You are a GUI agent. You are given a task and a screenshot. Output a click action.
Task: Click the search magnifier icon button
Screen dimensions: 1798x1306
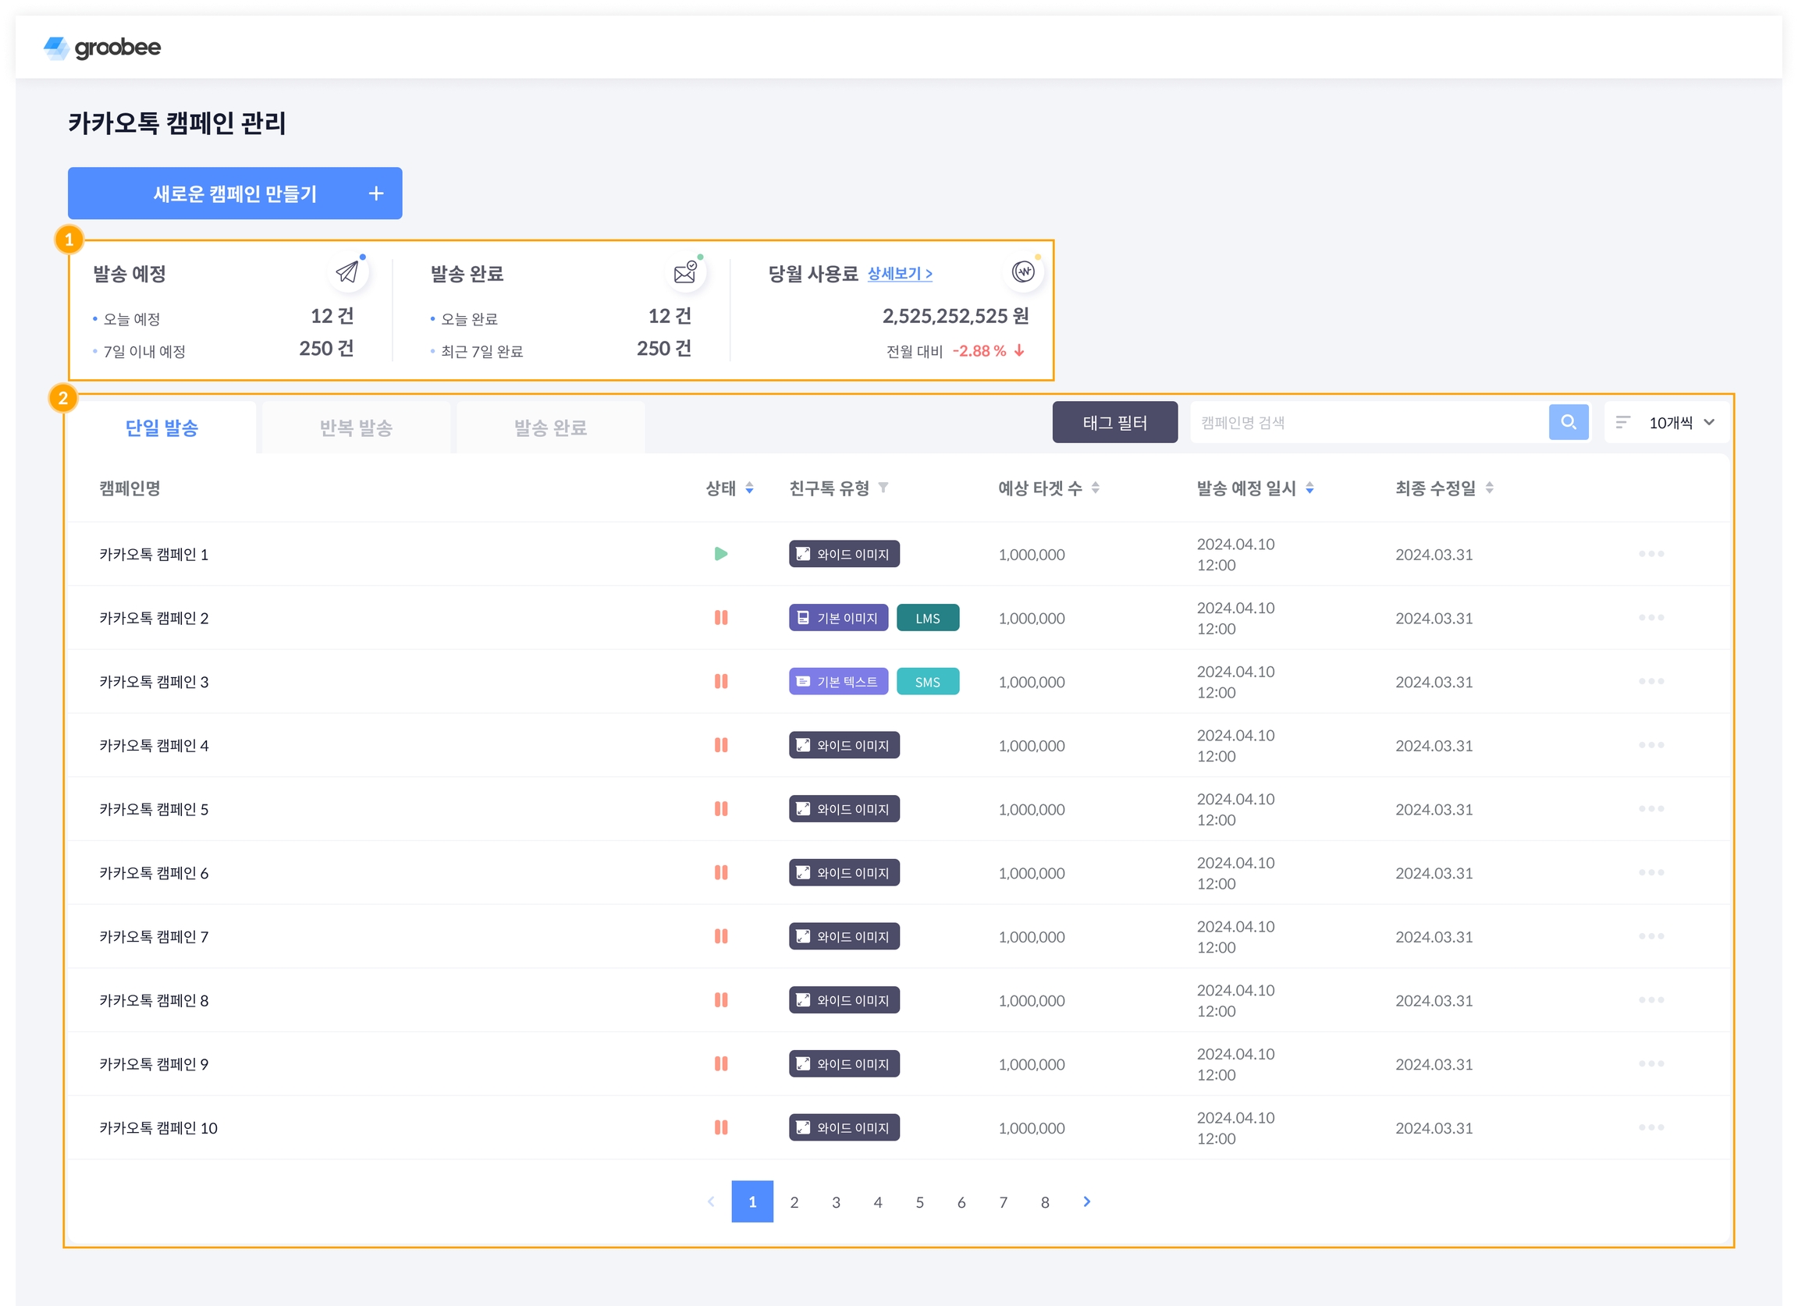point(1567,422)
